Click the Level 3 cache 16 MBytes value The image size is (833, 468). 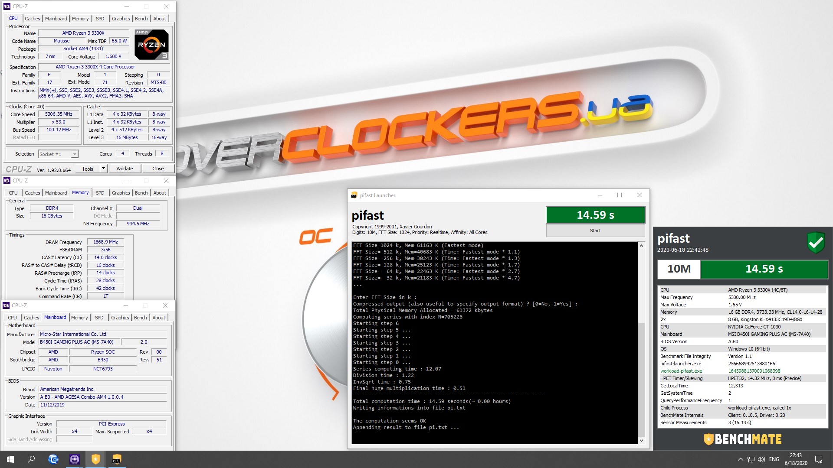pos(127,137)
